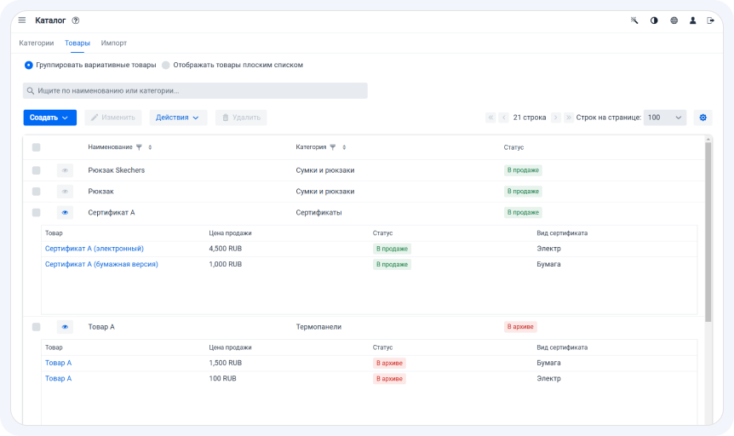Toggle the dark/light contrast theme icon
Image resolution: width=734 pixels, height=436 pixels.
coord(654,20)
